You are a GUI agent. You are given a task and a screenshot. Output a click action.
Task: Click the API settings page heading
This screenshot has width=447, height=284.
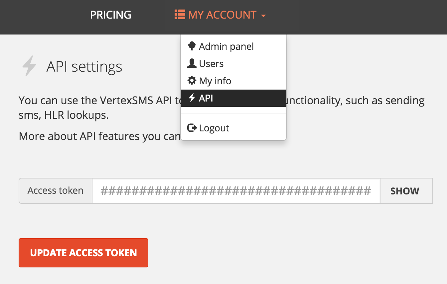pos(84,67)
